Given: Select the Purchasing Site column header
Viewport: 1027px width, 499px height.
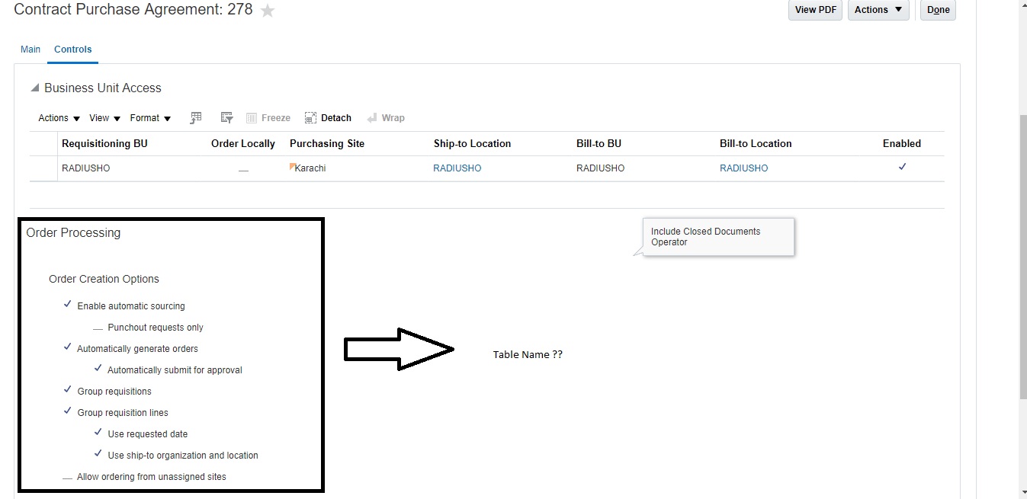Looking at the screenshot, I should click(x=327, y=143).
